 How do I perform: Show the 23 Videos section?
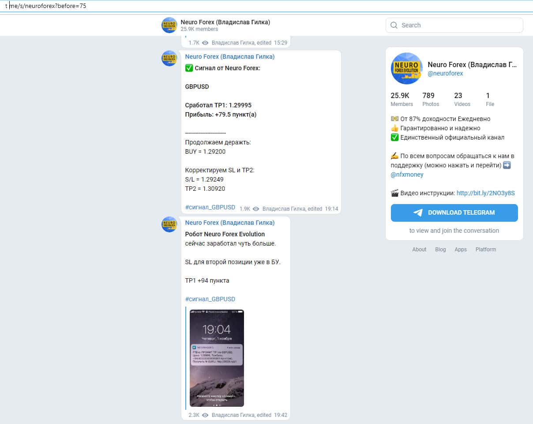click(462, 99)
